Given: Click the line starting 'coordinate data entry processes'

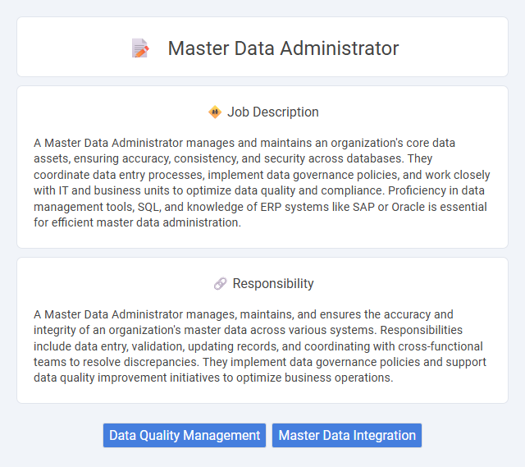Looking at the screenshot, I should pyautogui.click(x=262, y=175).
